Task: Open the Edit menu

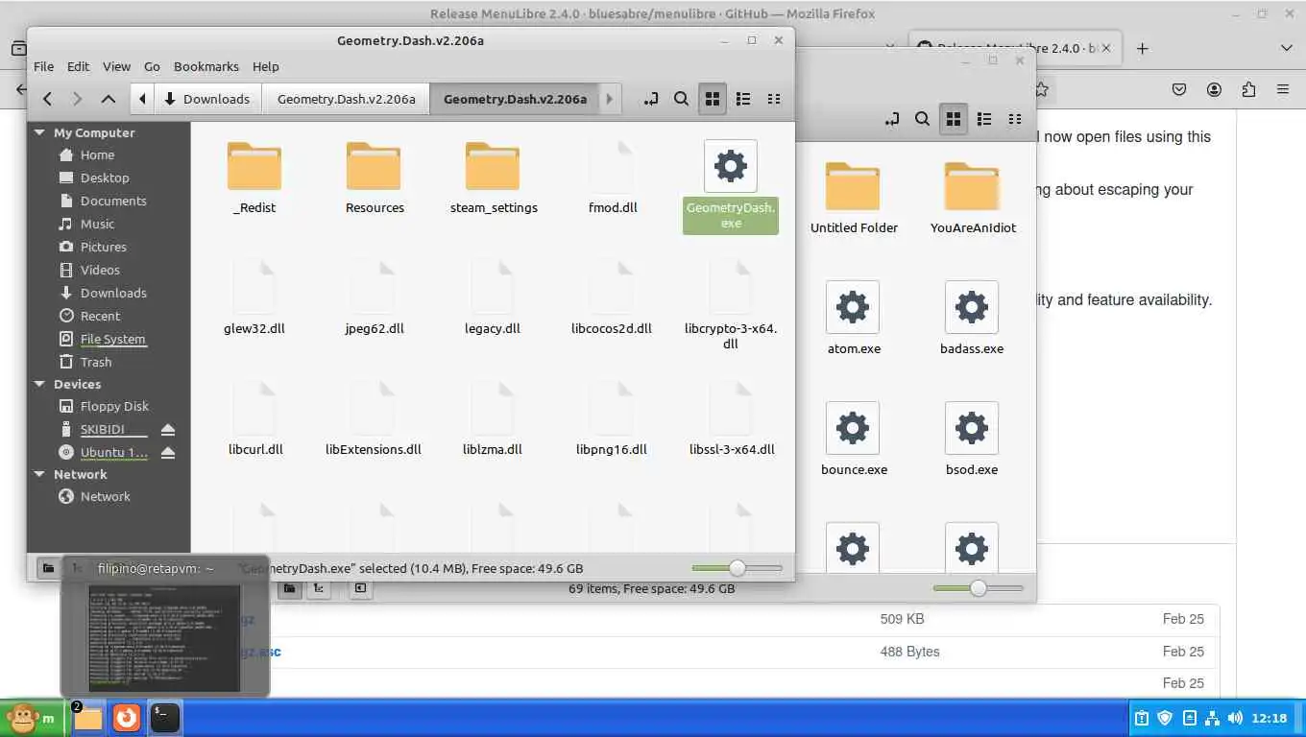Action: pyautogui.click(x=78, y=66)
